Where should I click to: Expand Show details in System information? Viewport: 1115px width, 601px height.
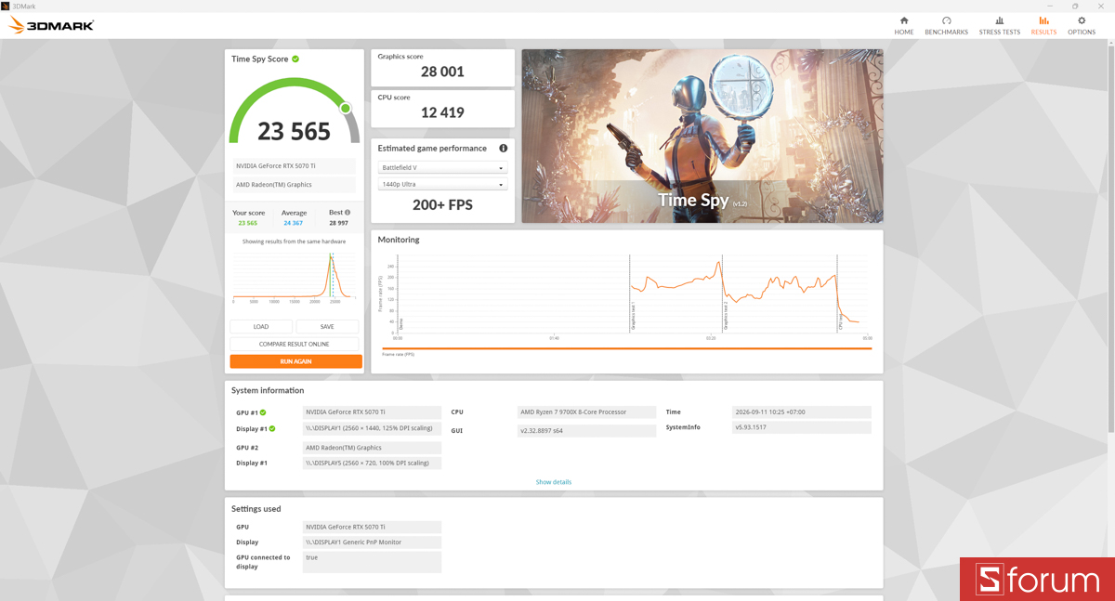[x=554, y=482]
